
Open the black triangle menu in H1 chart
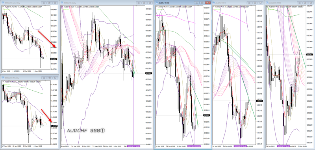(214, 7)
